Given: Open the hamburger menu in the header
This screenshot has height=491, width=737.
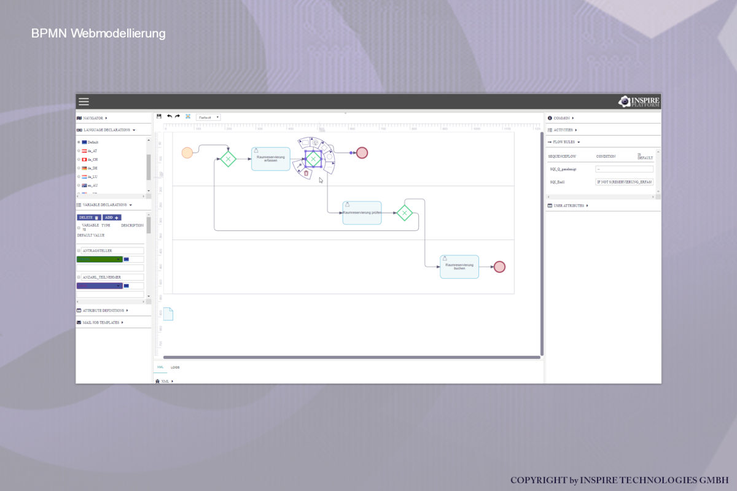Looking at the screenshot, I should click(84, 102).
